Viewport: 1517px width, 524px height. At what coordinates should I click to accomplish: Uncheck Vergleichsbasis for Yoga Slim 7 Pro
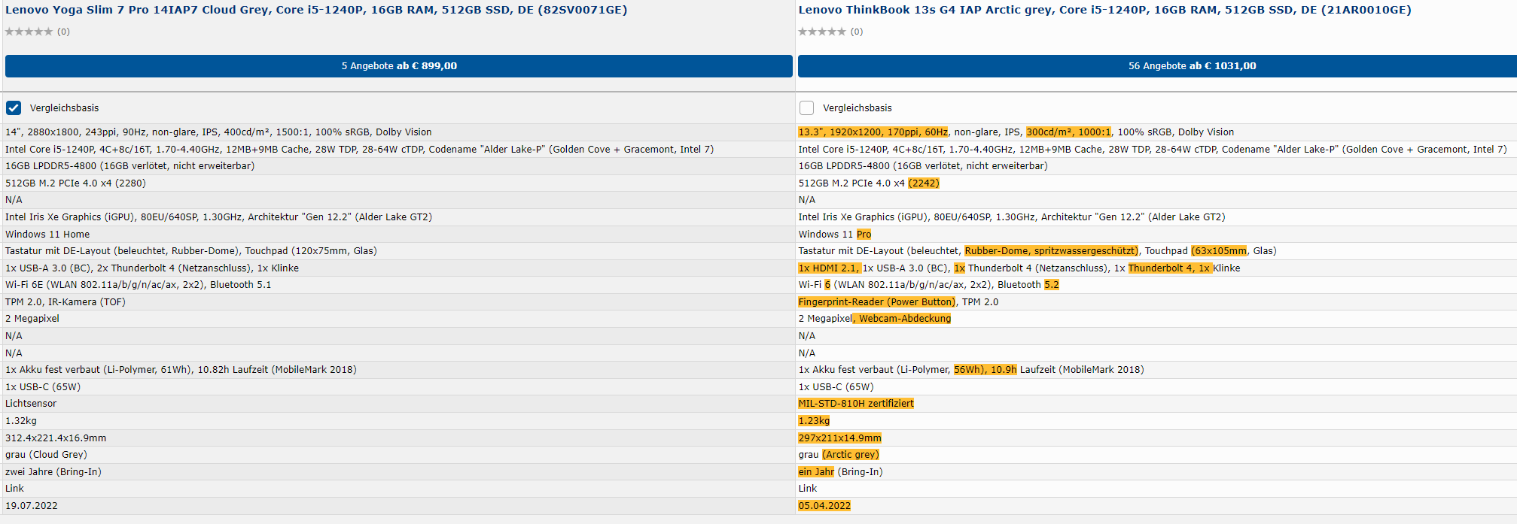click(14, 108)
